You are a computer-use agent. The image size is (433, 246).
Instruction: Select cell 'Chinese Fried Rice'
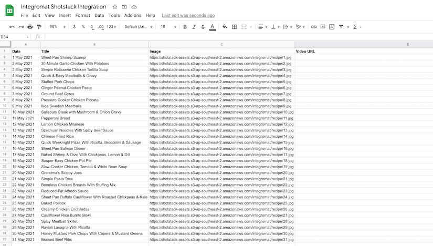click(94, 137)
